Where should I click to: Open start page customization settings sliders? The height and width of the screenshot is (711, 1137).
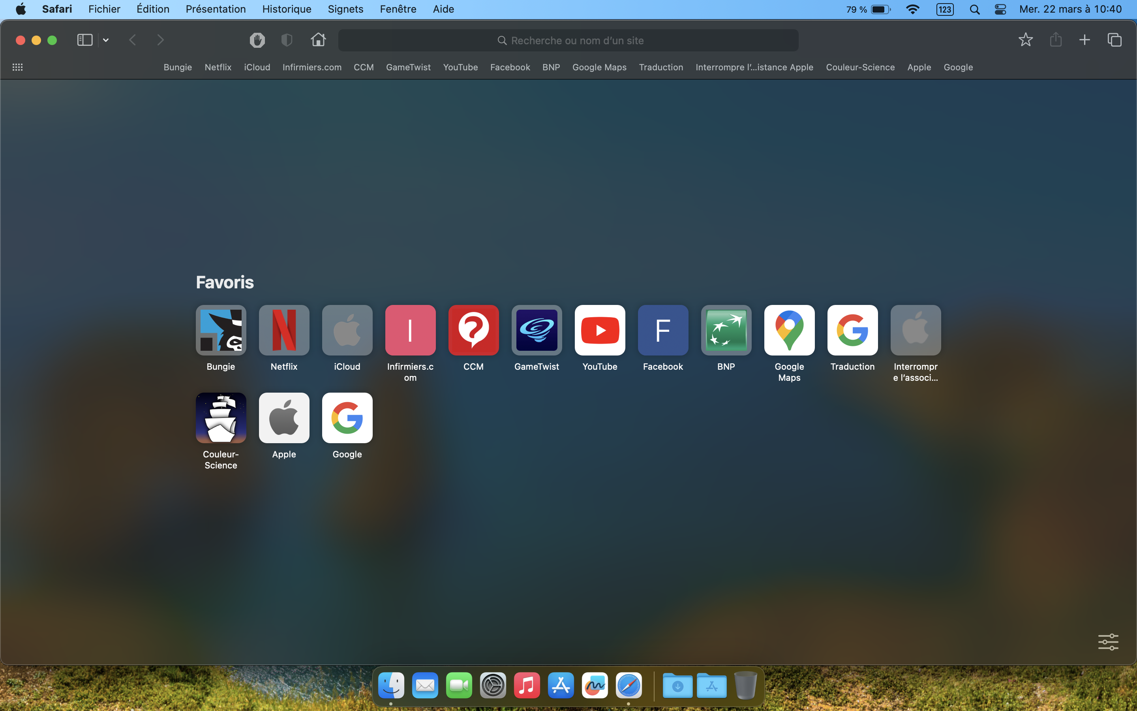click(x=1108, y=642)
